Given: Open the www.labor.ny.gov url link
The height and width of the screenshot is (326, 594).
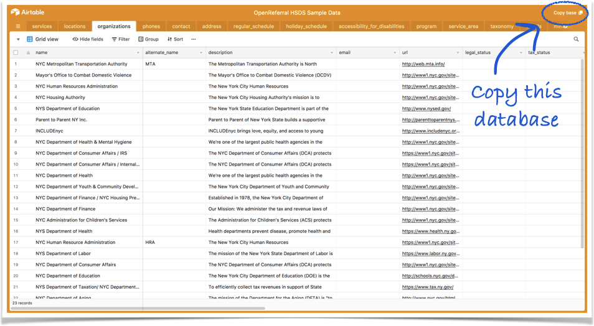Looking at the screenshot, I should [x=431, y=254].
